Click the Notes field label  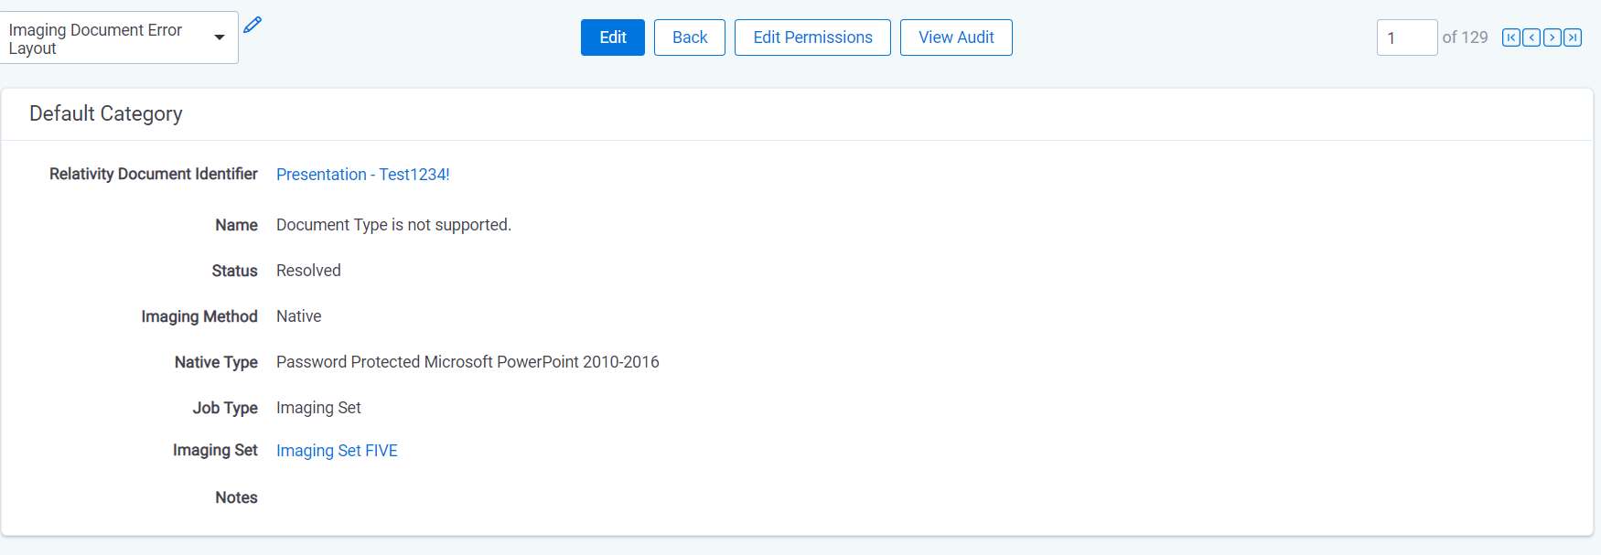(236, 497)
